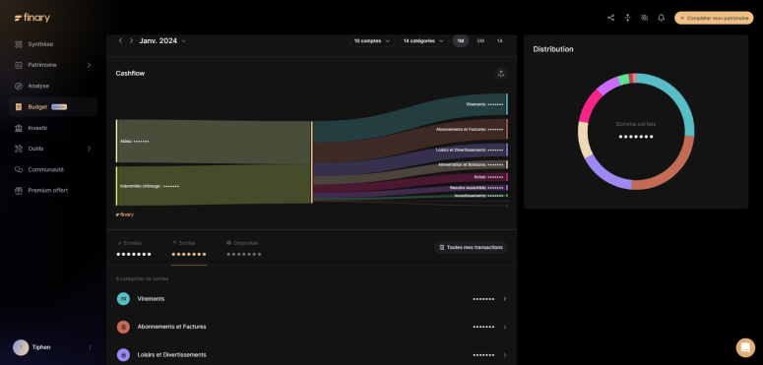Image resolution: width=763 pixels, height=365 pixels.
Task: Open 10 comptes filter dropdown
Action: tap(372, 40)
